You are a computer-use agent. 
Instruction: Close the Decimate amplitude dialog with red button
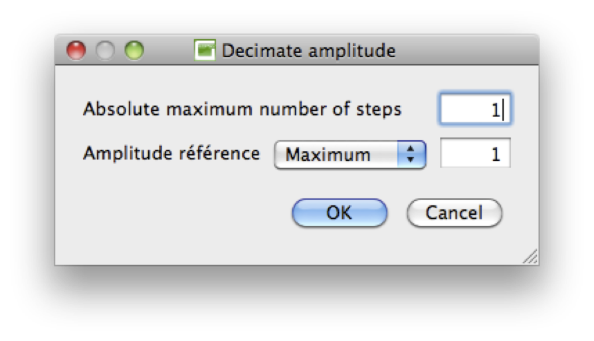76,51
